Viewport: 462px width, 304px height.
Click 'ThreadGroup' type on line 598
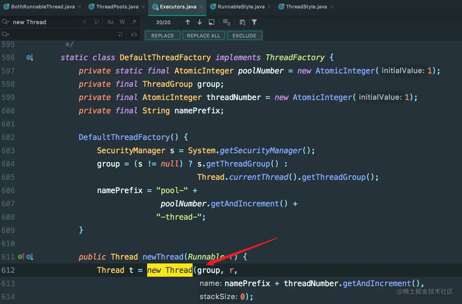[167, 84]
